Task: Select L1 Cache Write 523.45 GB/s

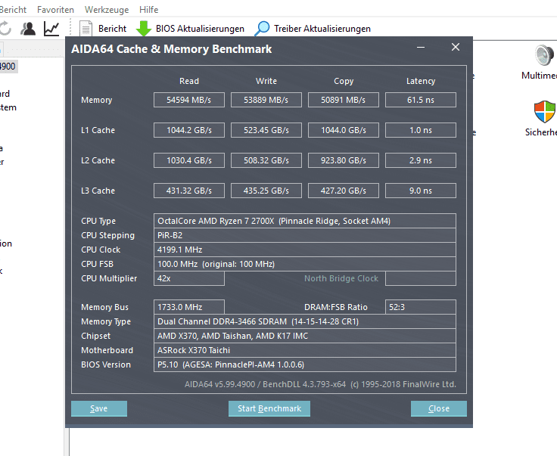Action: coord(266,130)
